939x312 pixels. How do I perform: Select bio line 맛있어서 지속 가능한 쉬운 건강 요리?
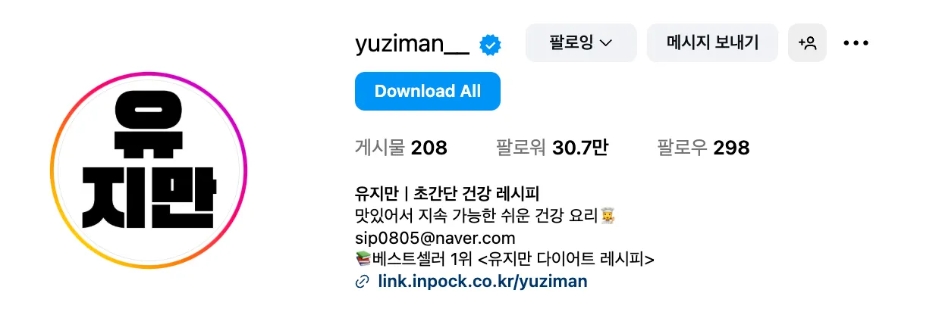click(476, 216)
